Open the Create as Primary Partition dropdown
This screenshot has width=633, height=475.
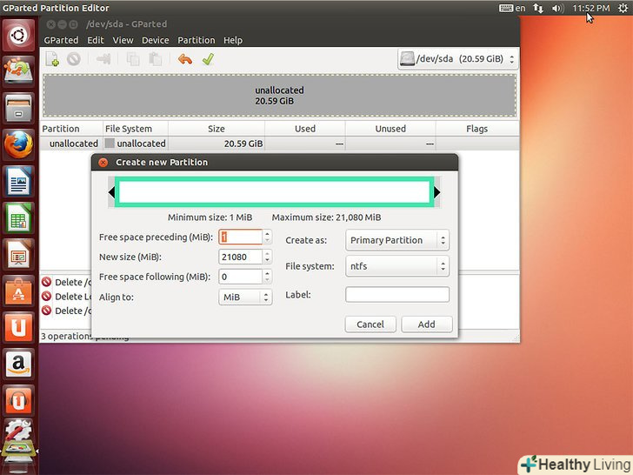click(397, 240)
